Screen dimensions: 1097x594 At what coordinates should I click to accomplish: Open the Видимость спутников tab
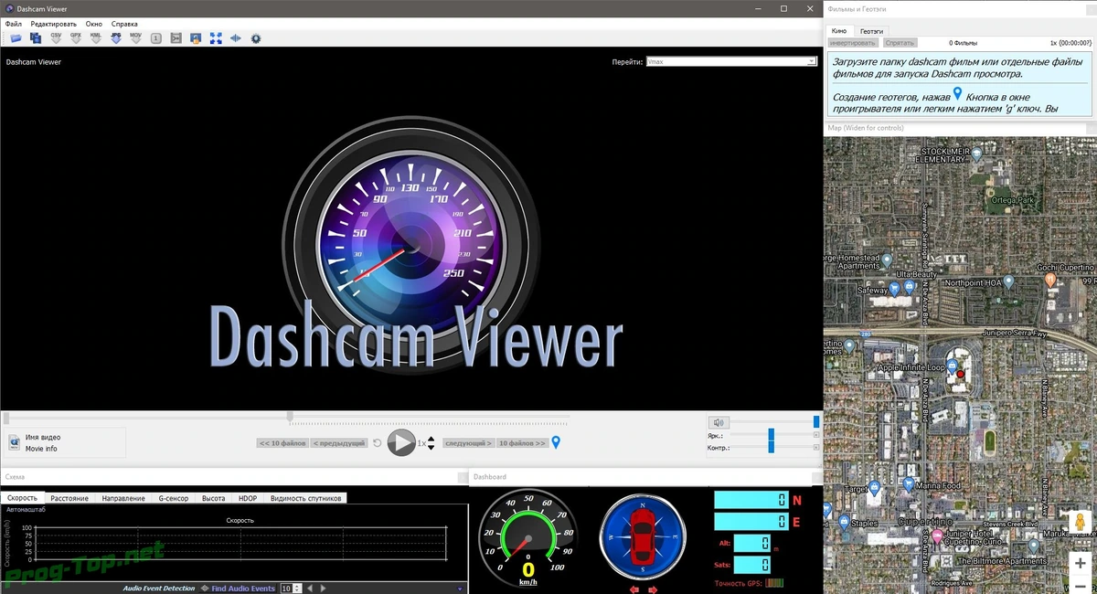click(306, 498)
